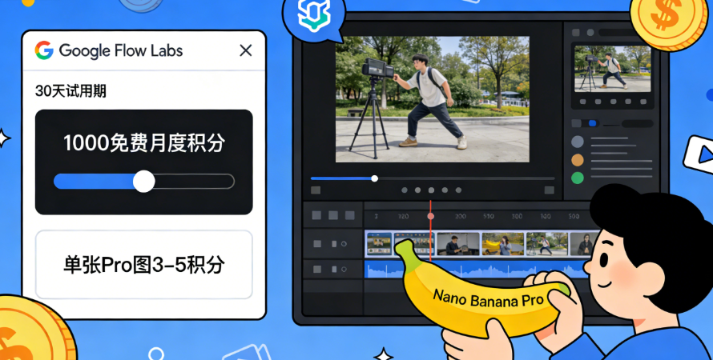Click the 1000免费月度积分 slider handle
This screenshot has width=713, height=360.
[143, 182]
